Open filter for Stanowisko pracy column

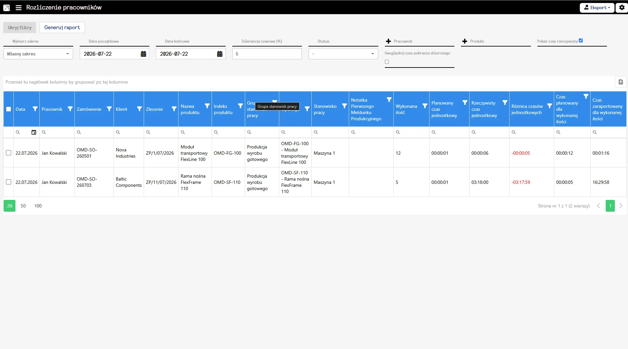coord(345,106)
